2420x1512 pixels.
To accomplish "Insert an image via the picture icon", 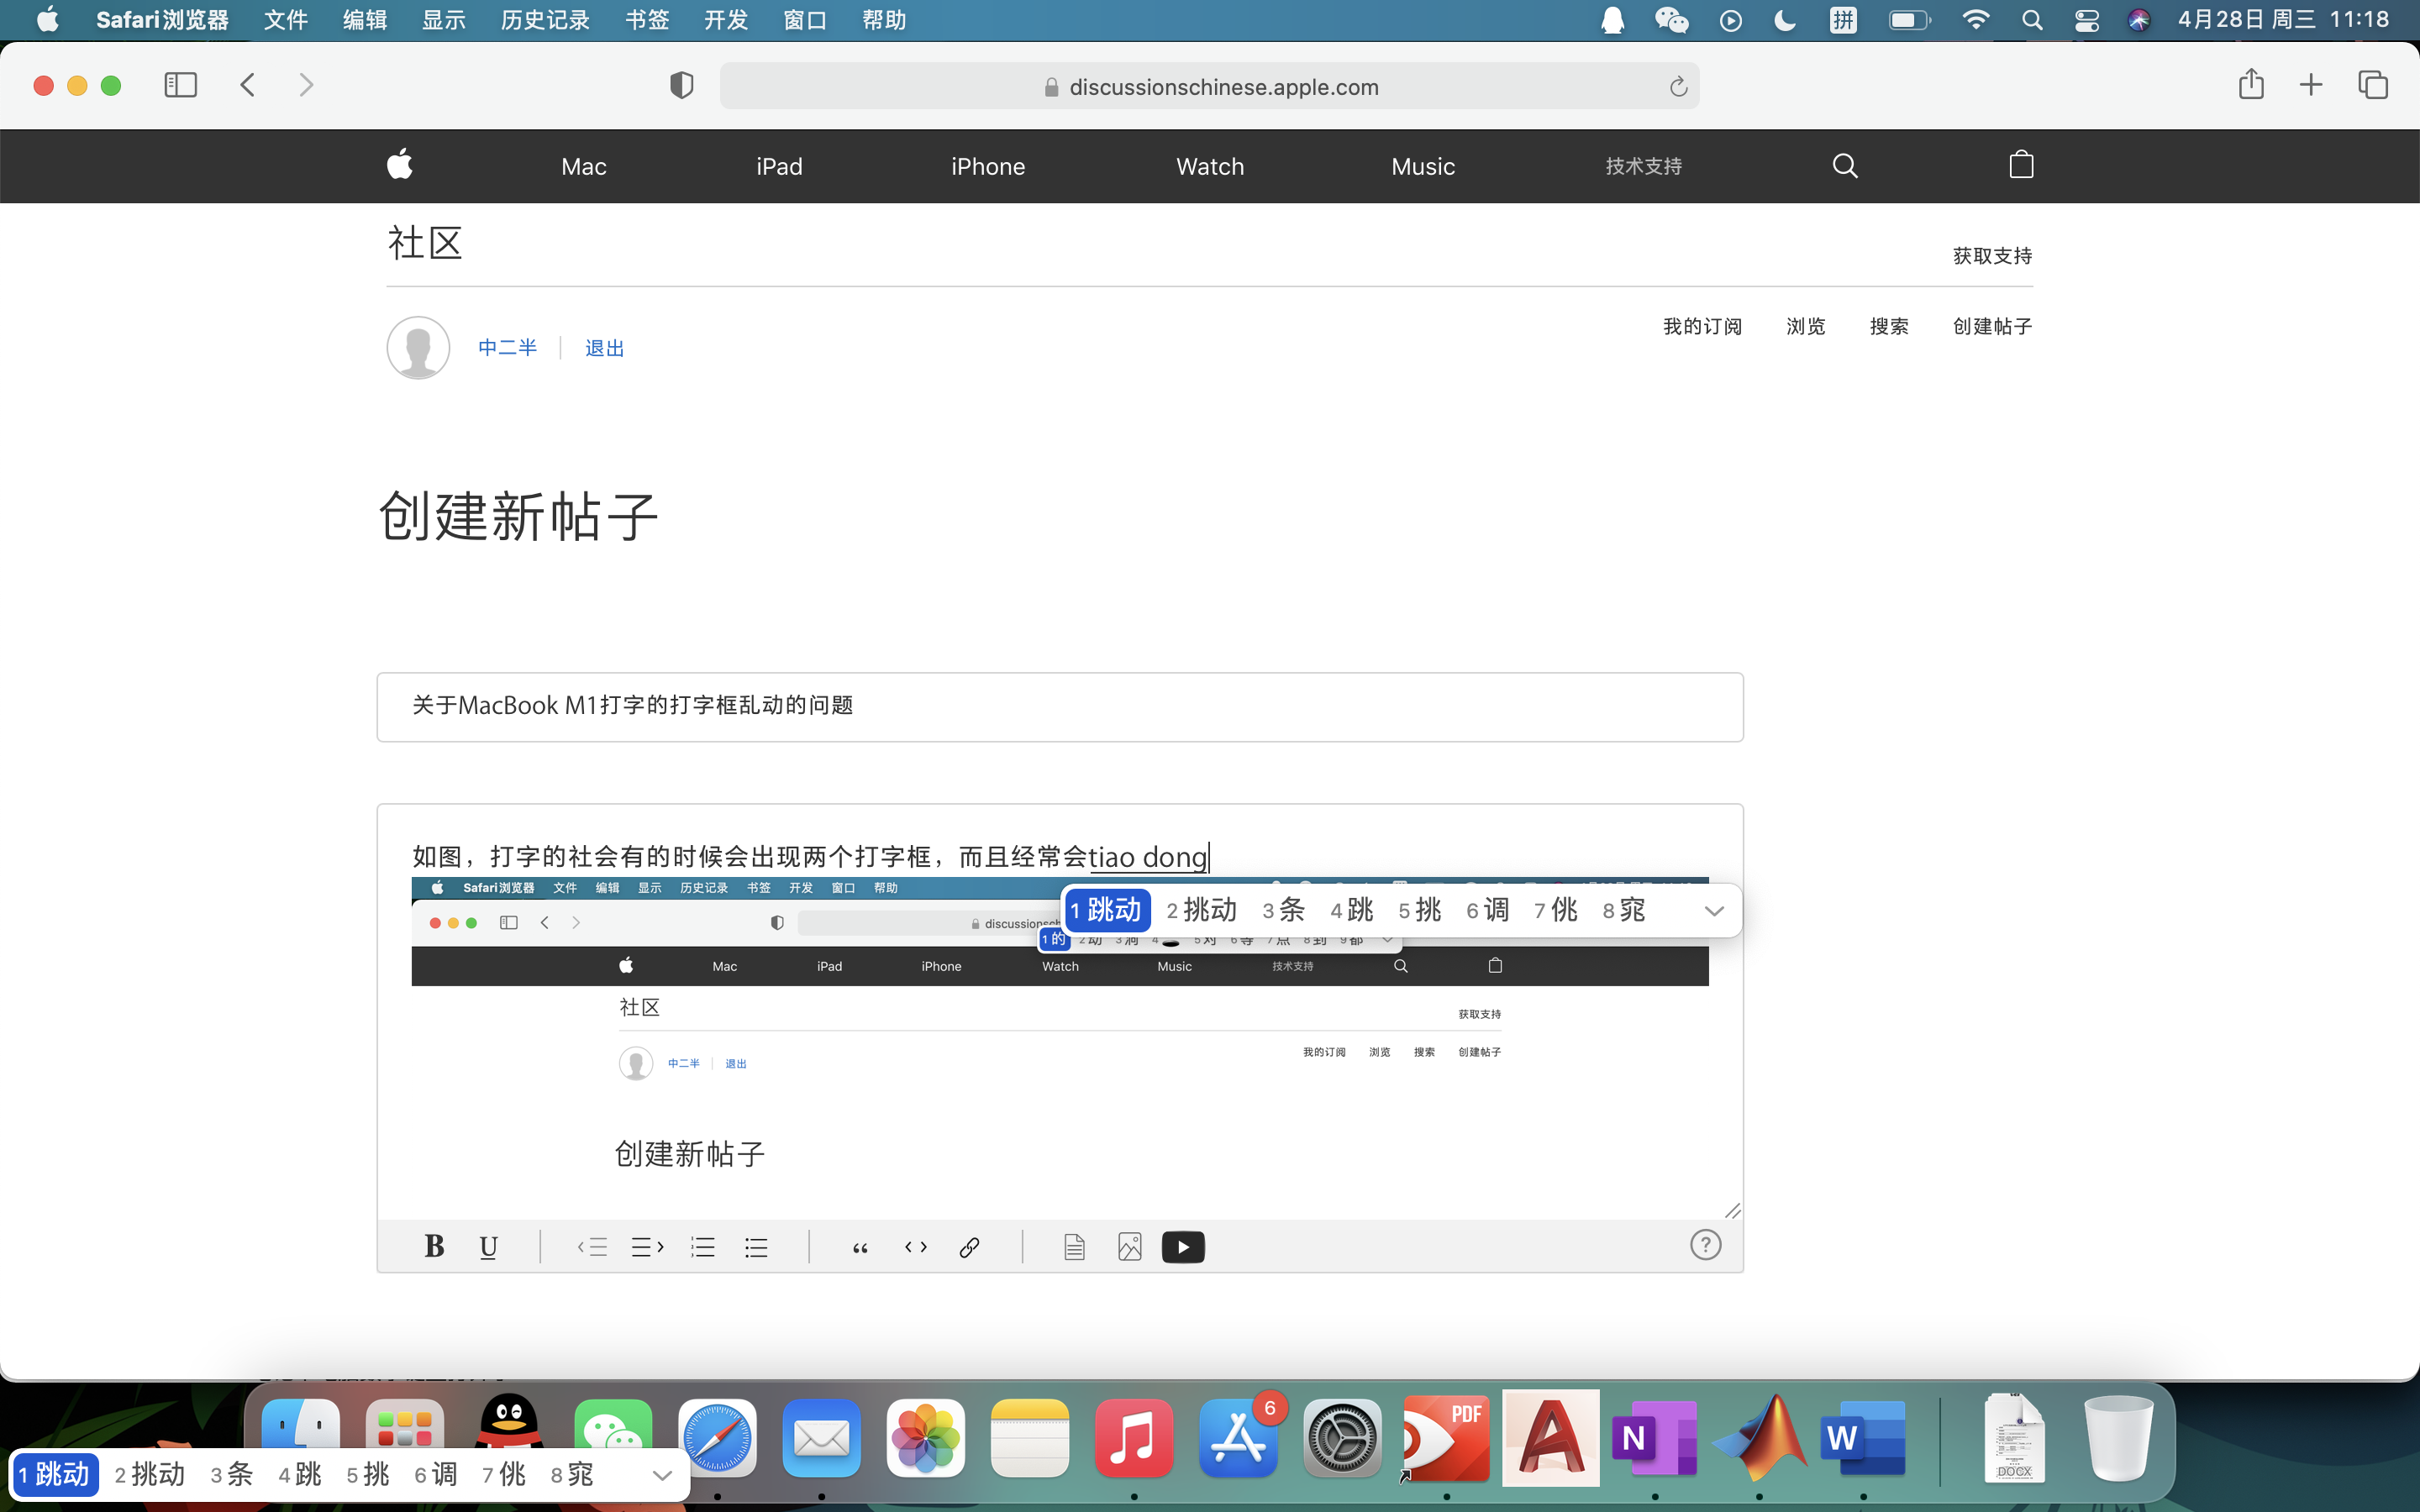I will click(1129, 1246).
